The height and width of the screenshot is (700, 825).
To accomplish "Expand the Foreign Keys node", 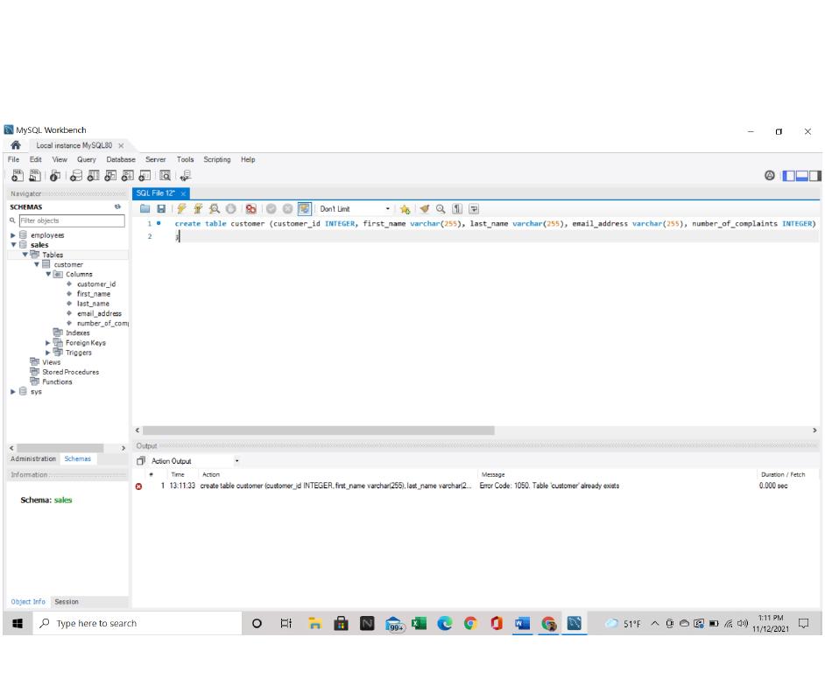I will point(48,343).
